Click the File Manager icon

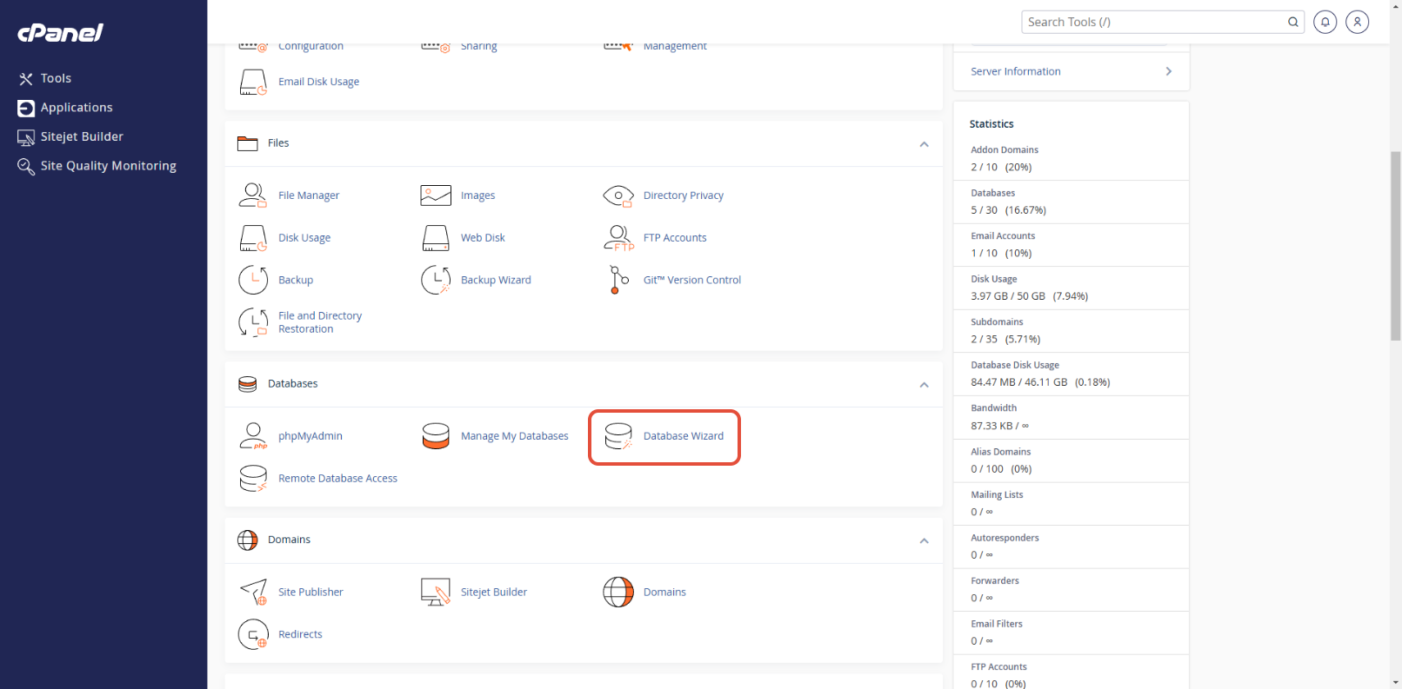point(253,195)
